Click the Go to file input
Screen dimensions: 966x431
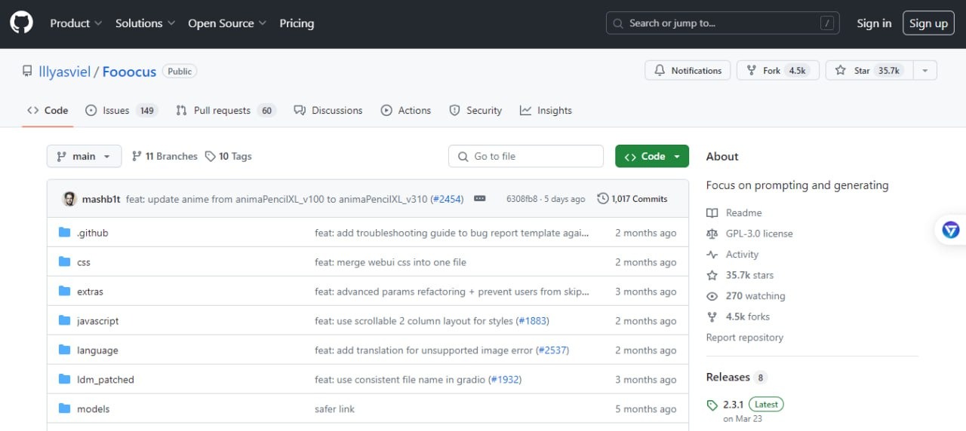pos(526,156)
